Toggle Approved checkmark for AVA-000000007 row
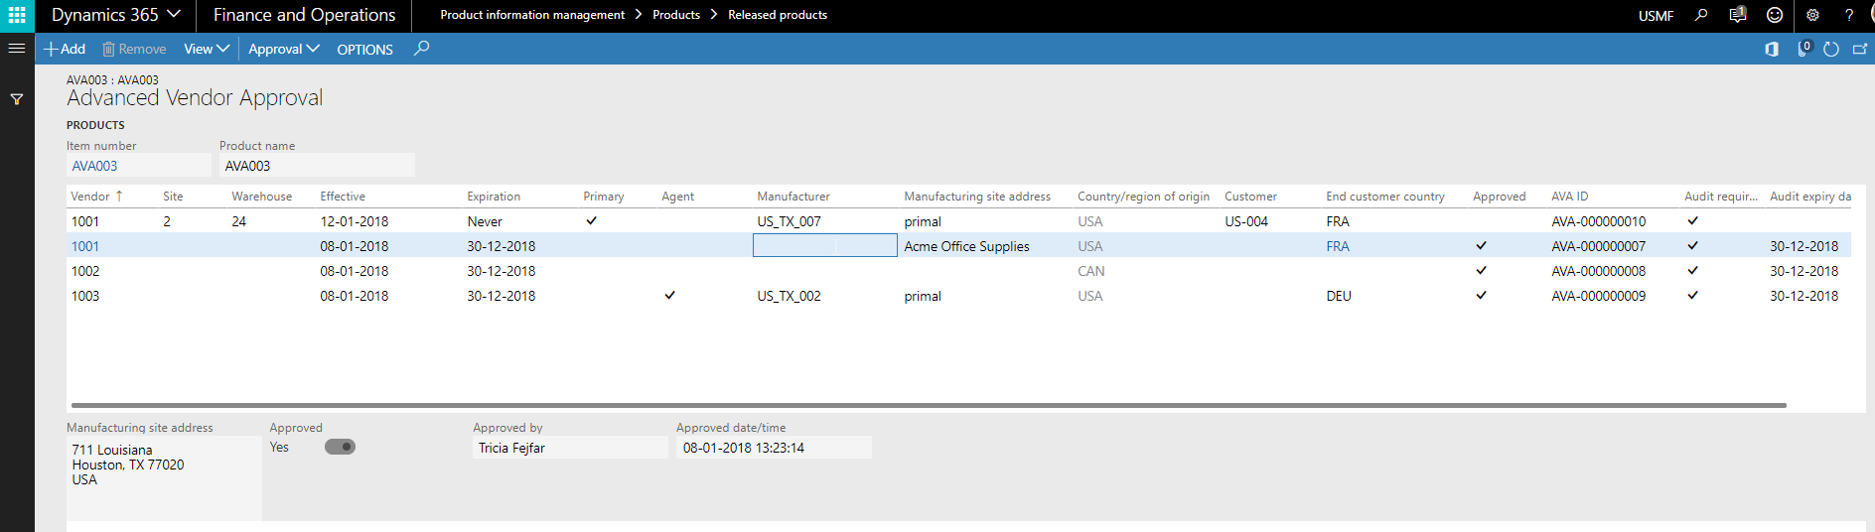Image resolution: width=1875 pixels, height=532 pixels. tap(1481, 245)
